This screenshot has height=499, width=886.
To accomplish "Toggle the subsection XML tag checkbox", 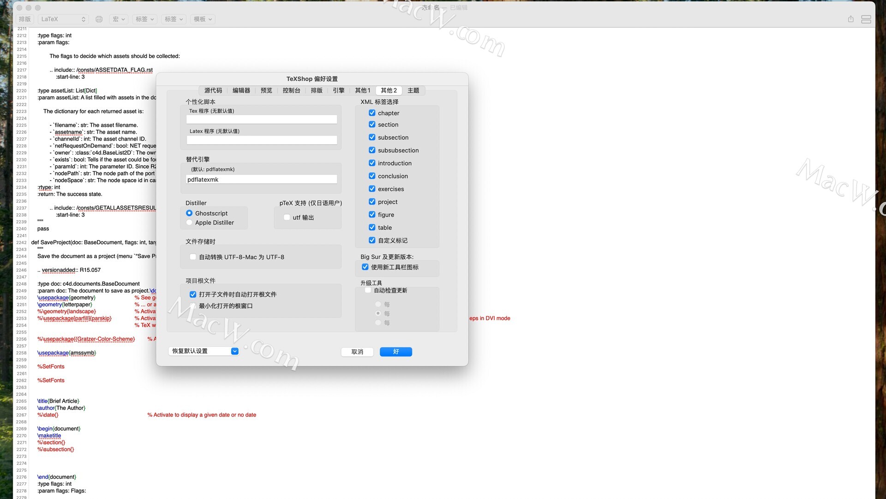I will (x=372, y=137).
